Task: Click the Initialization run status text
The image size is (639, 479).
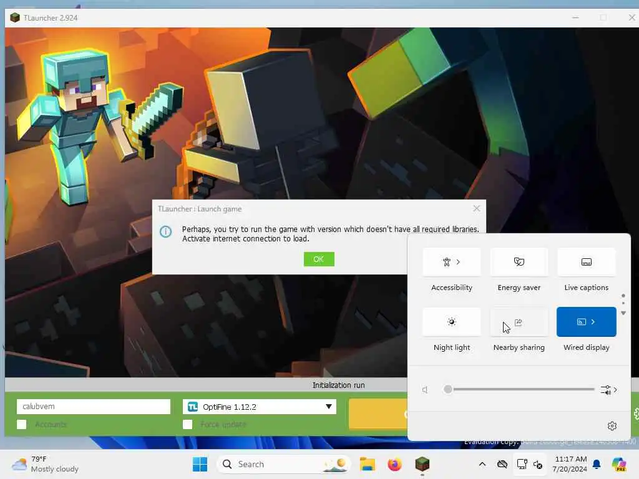Action: tap(338, 385)
